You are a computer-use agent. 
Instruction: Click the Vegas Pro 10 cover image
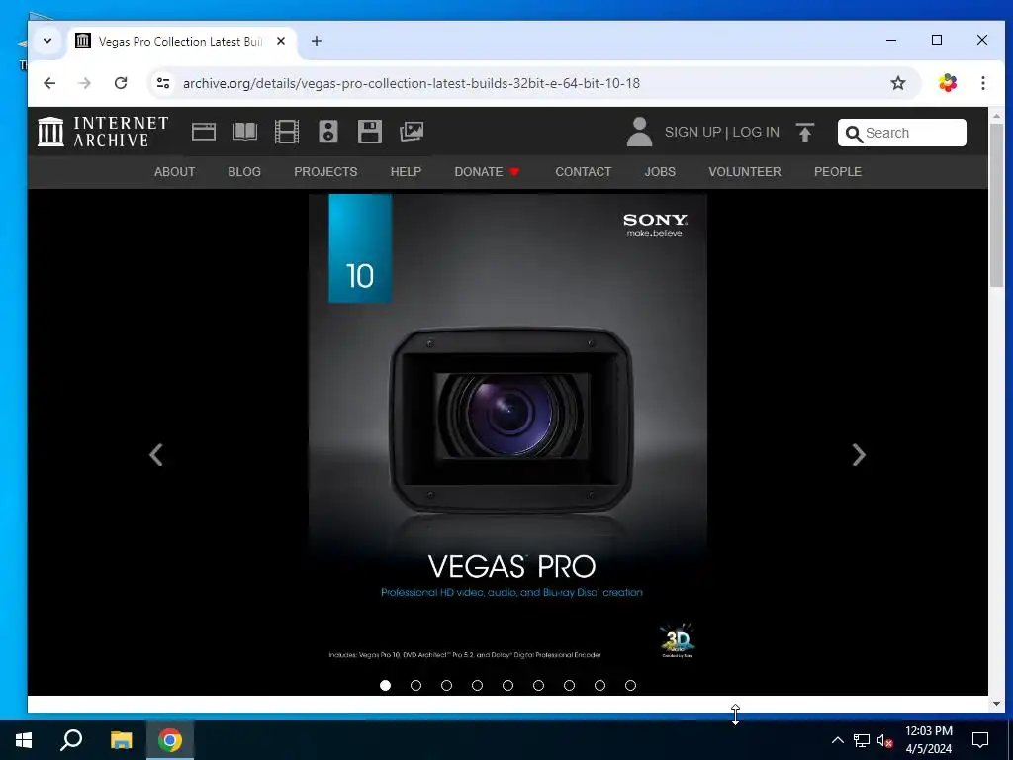coord(507,433)
